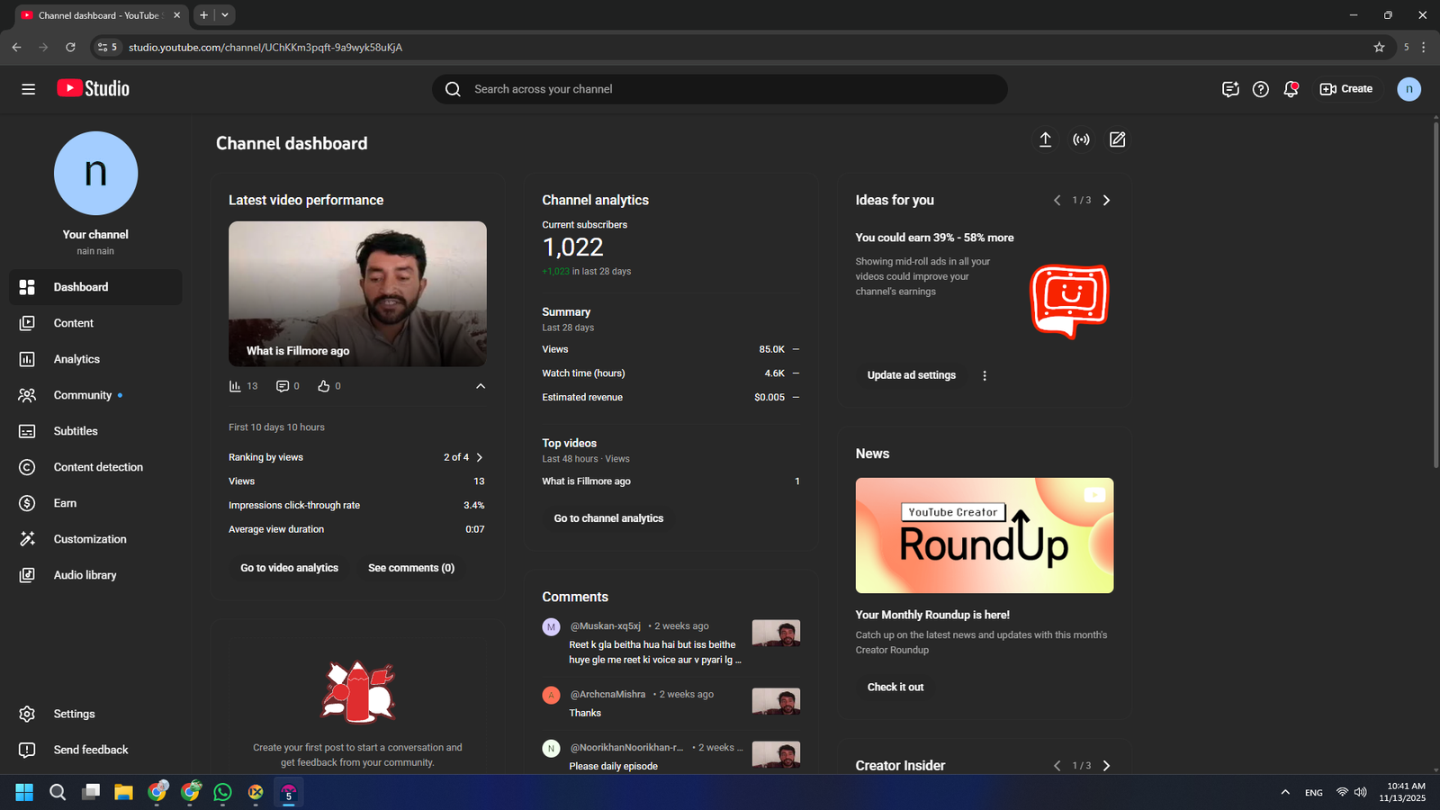1440x810 pixels.
Task: Open the help question mark icon
Action: tap(1260, 89)
